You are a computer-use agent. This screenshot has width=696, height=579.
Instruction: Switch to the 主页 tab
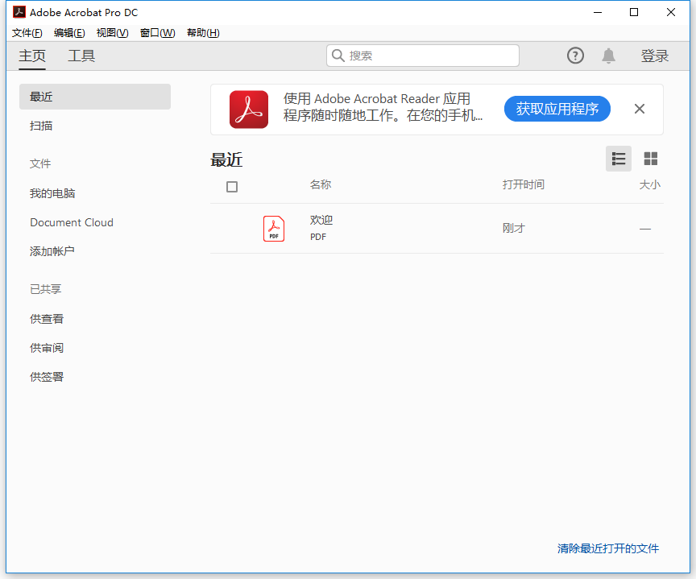click(32, 56)
